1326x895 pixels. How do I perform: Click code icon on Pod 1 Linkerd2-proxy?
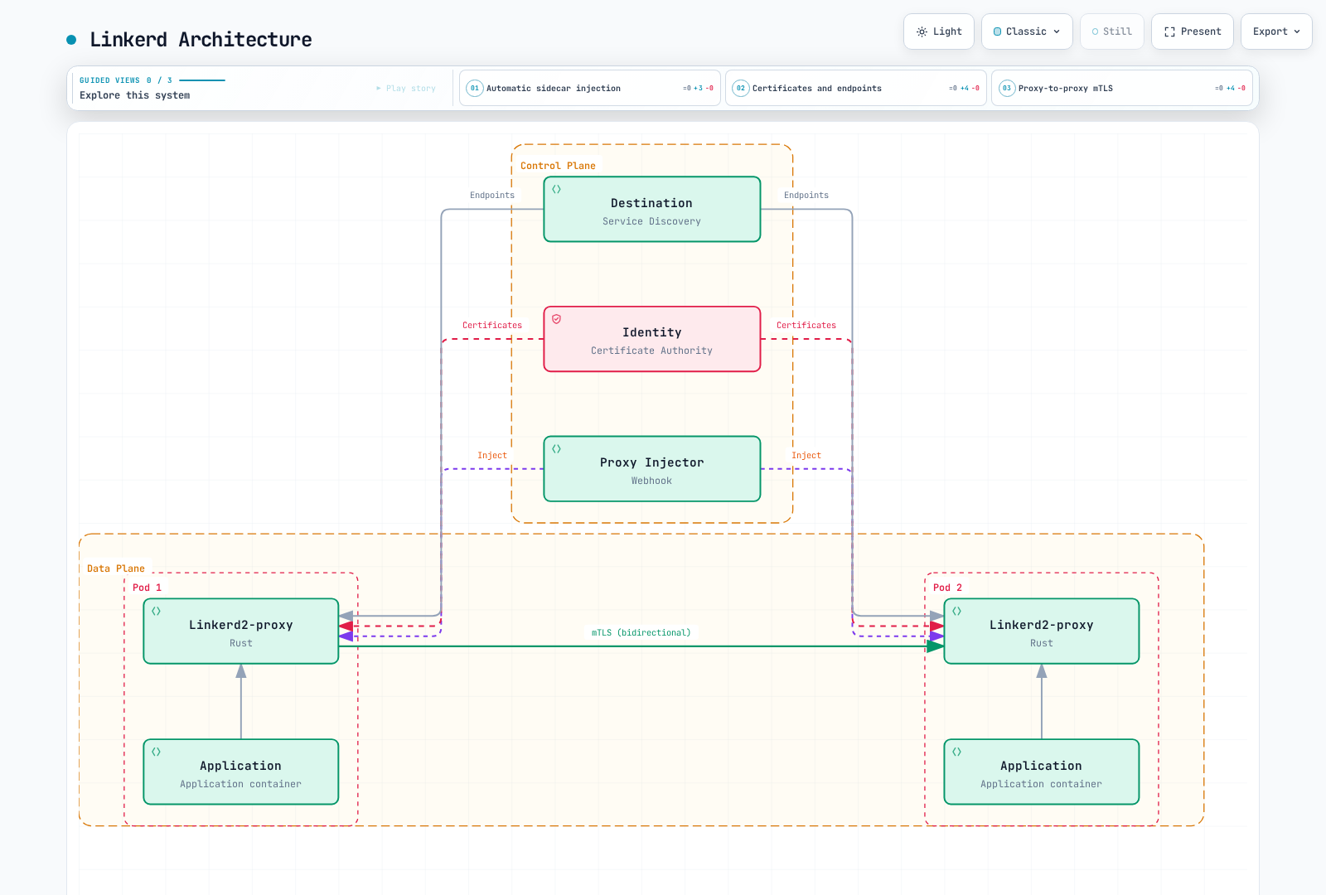(x=156, y=611)
